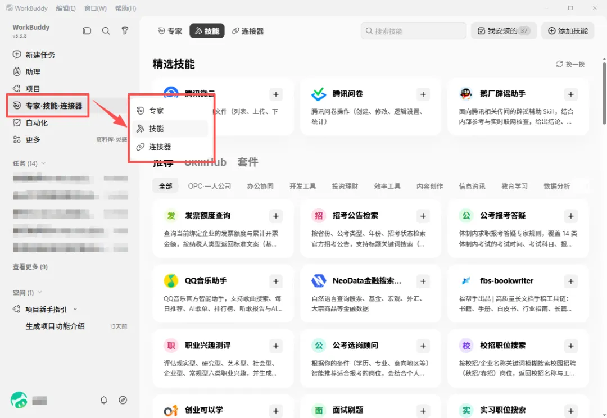Open the 编辑(E) menu
Screen dimensions: 607x418
click(66, 8)
